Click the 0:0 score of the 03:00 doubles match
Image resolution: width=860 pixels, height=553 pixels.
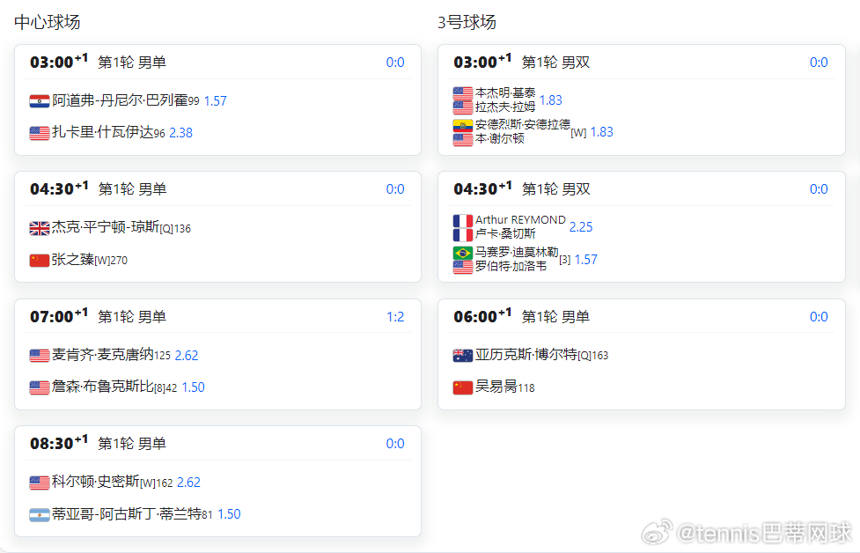(x=819, y=62)
